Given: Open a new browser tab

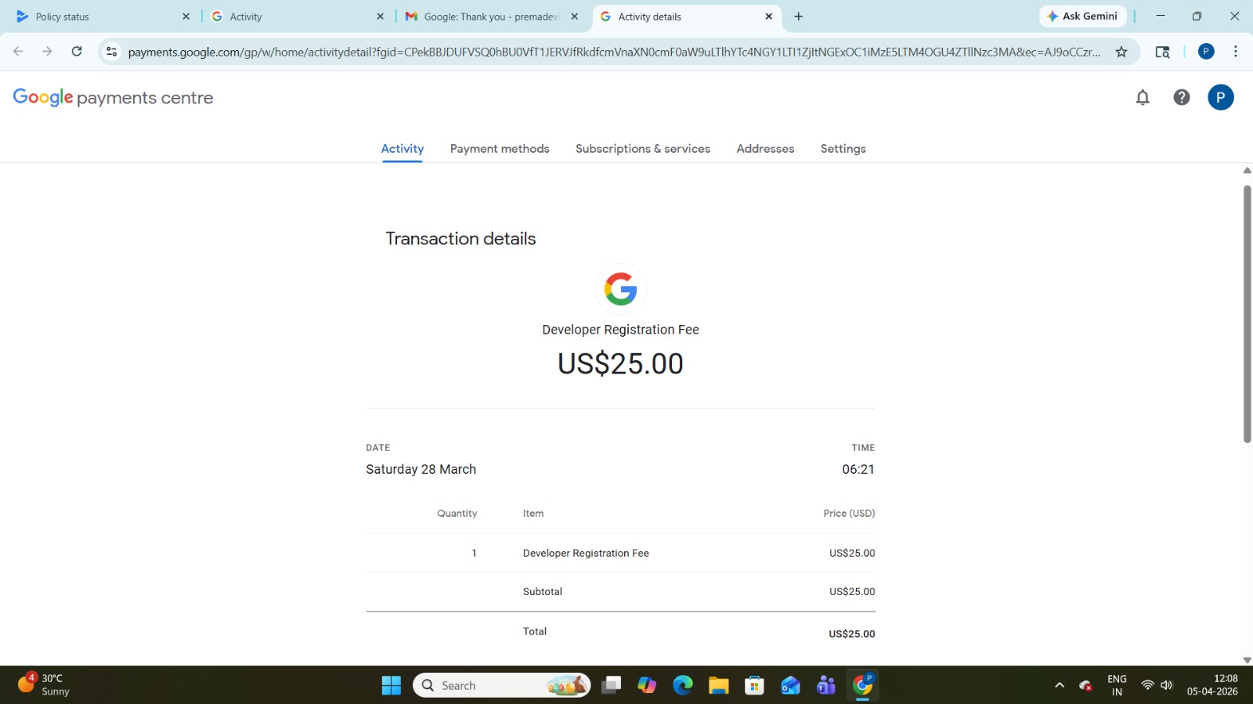Looking at the screenshot, I should coord(798,16).
